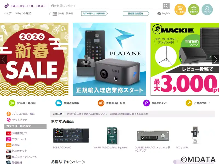The height and width of the screenshot is (164, 219).
Task: Open the Sポイント確認 link
Action: [x=23, y=13]
